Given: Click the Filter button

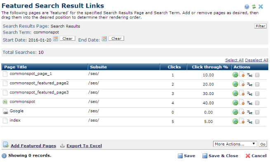Looking at the screenshot, I should 261,26.
